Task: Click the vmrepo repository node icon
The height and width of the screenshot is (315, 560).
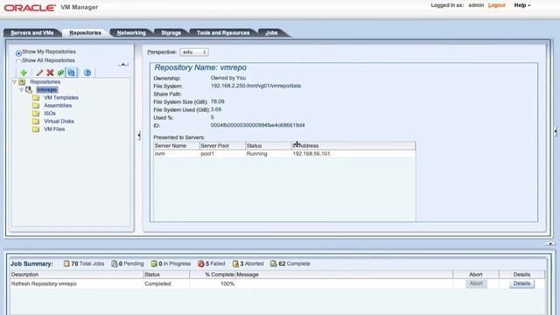Action: pos(29,89)
